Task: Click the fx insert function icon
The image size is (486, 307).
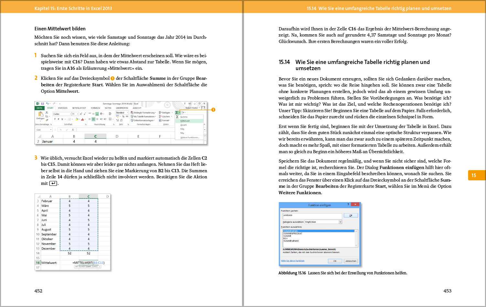Action: [73, 130]
